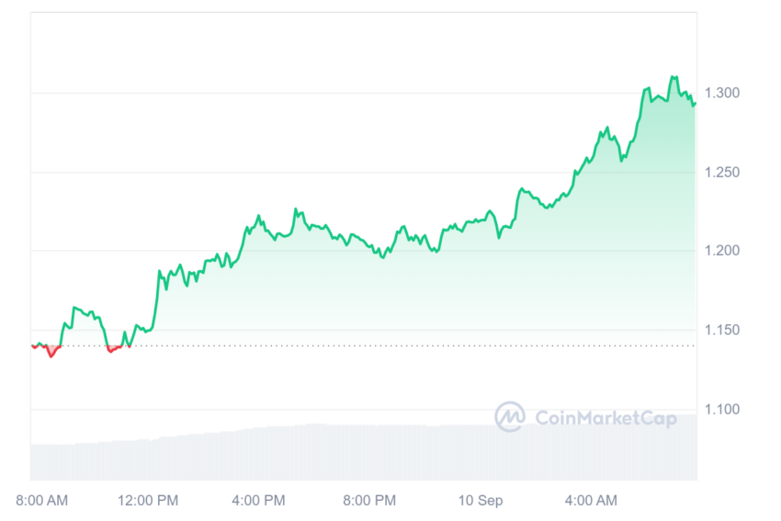Click the CoinMarketCap watermark text
The image size is (781, 521).
[606, 418]
